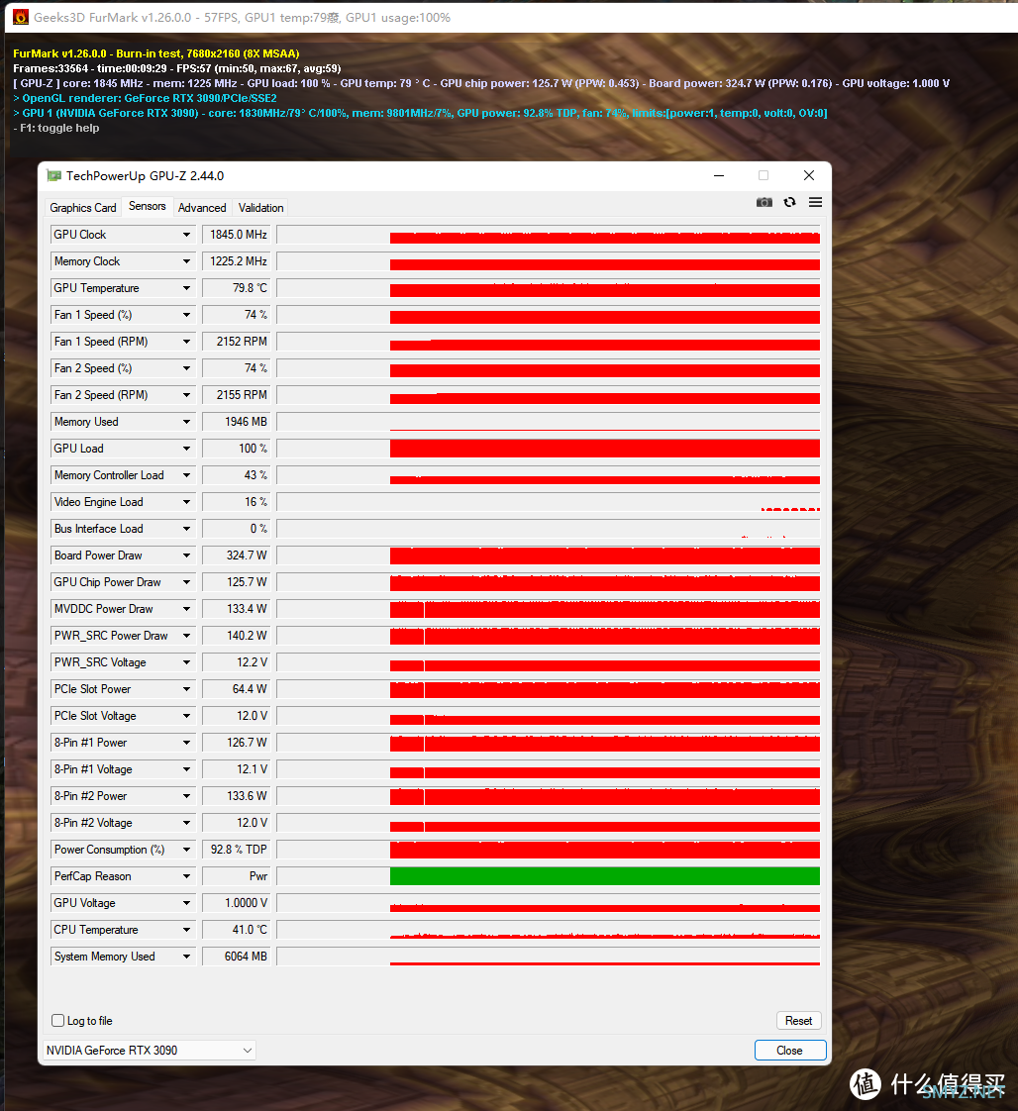Click the GPU Temperature value 79.8 °C
This screenshot has width=1018, height=1111.
point(237,288)
